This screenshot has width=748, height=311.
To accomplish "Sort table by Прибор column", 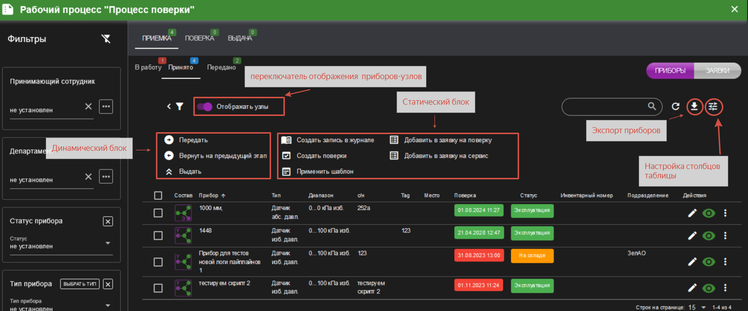I will (x=209, y=196).
